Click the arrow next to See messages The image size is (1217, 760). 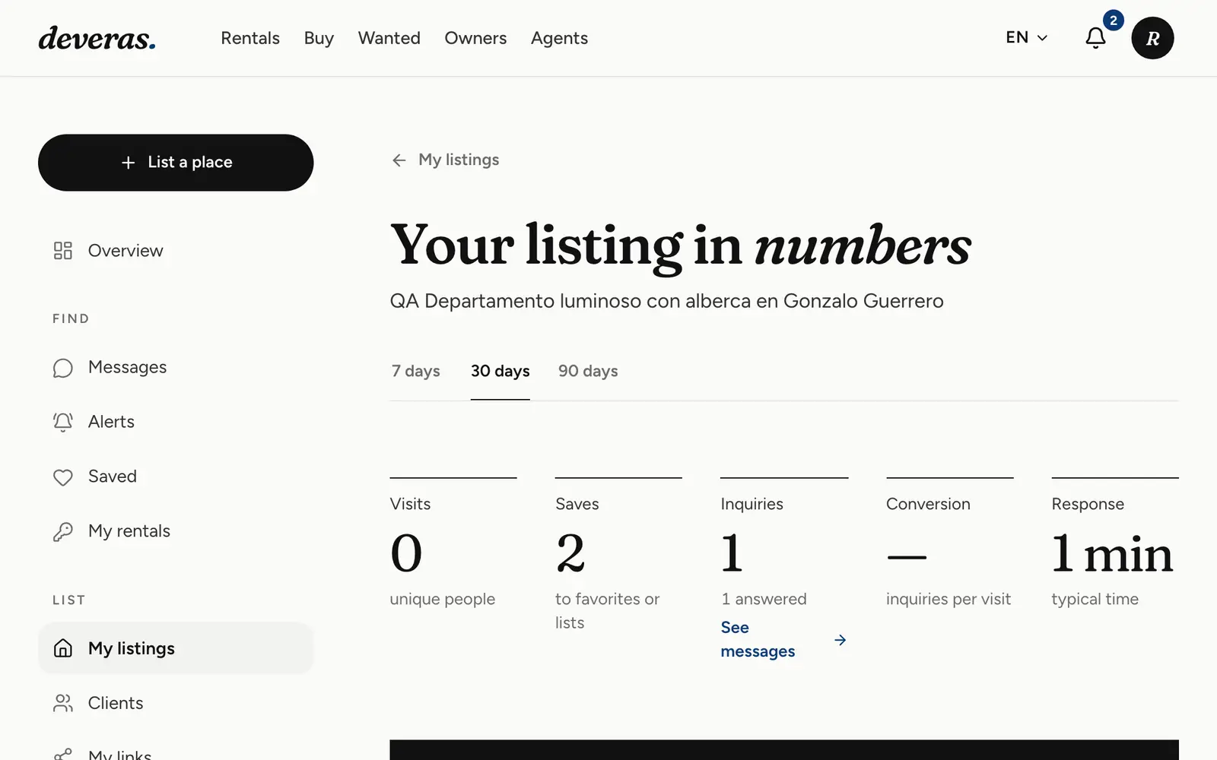point(840,640)
